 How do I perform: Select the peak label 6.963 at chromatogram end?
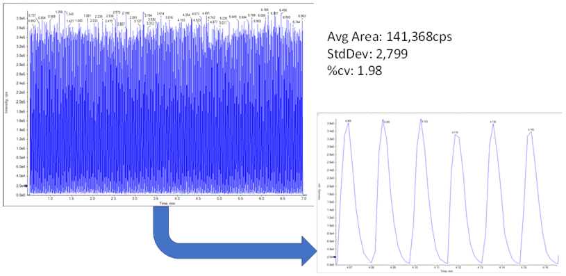tap(302, 16)
